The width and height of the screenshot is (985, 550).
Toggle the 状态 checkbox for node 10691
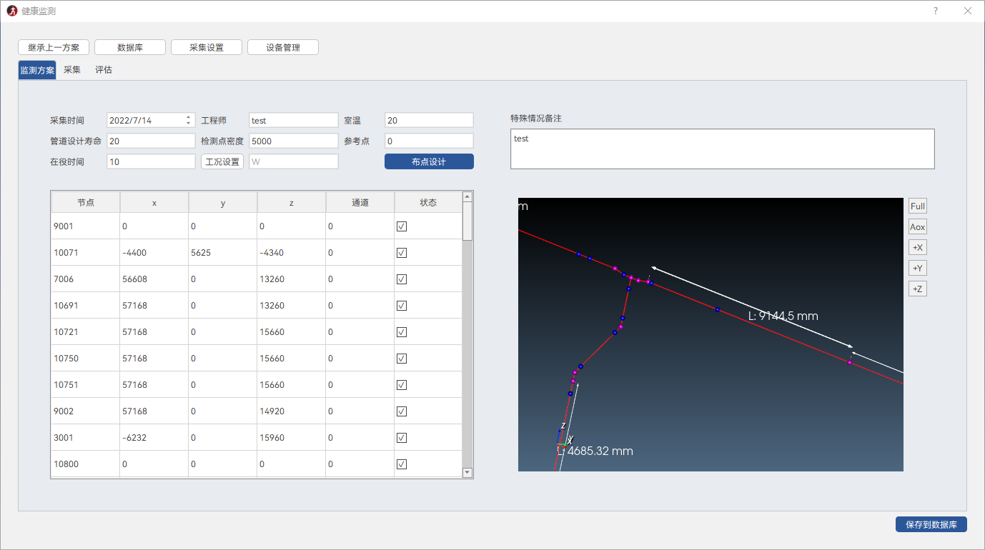coord(402,305)
